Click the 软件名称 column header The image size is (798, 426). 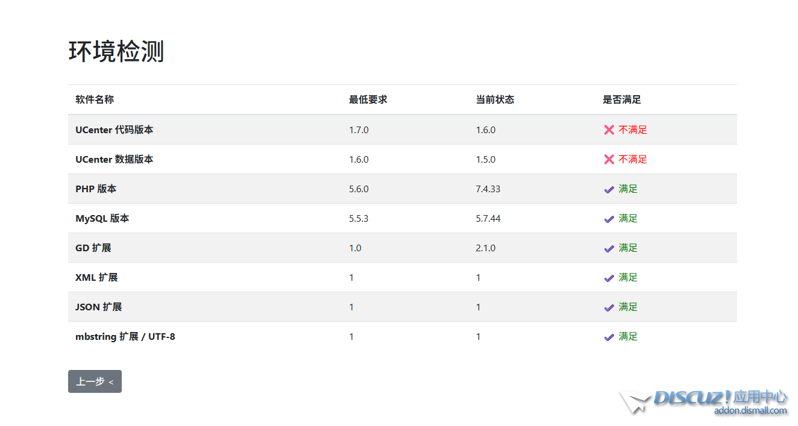[95, 99]
